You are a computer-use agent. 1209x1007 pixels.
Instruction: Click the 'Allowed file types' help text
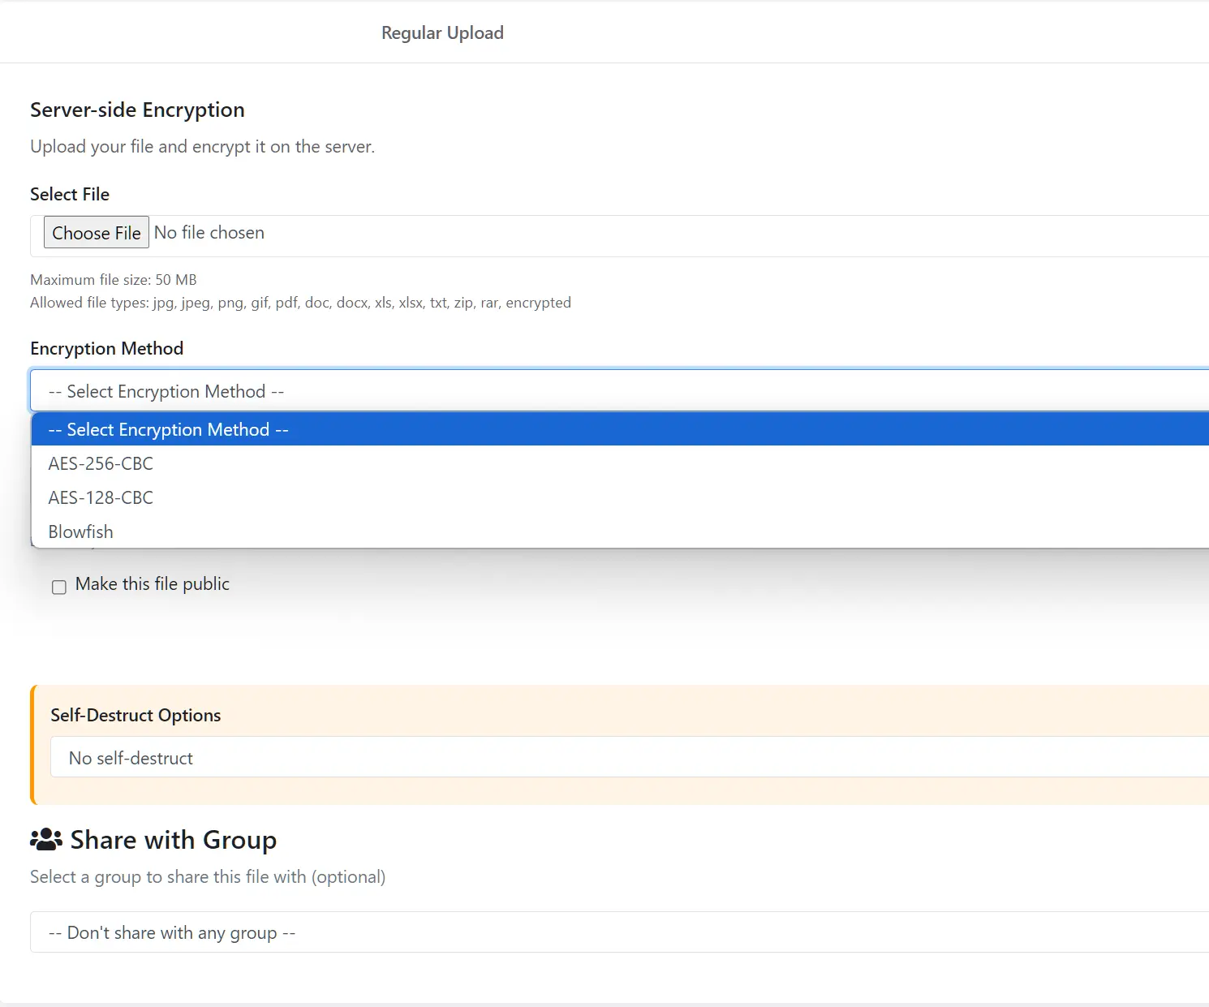300,303
